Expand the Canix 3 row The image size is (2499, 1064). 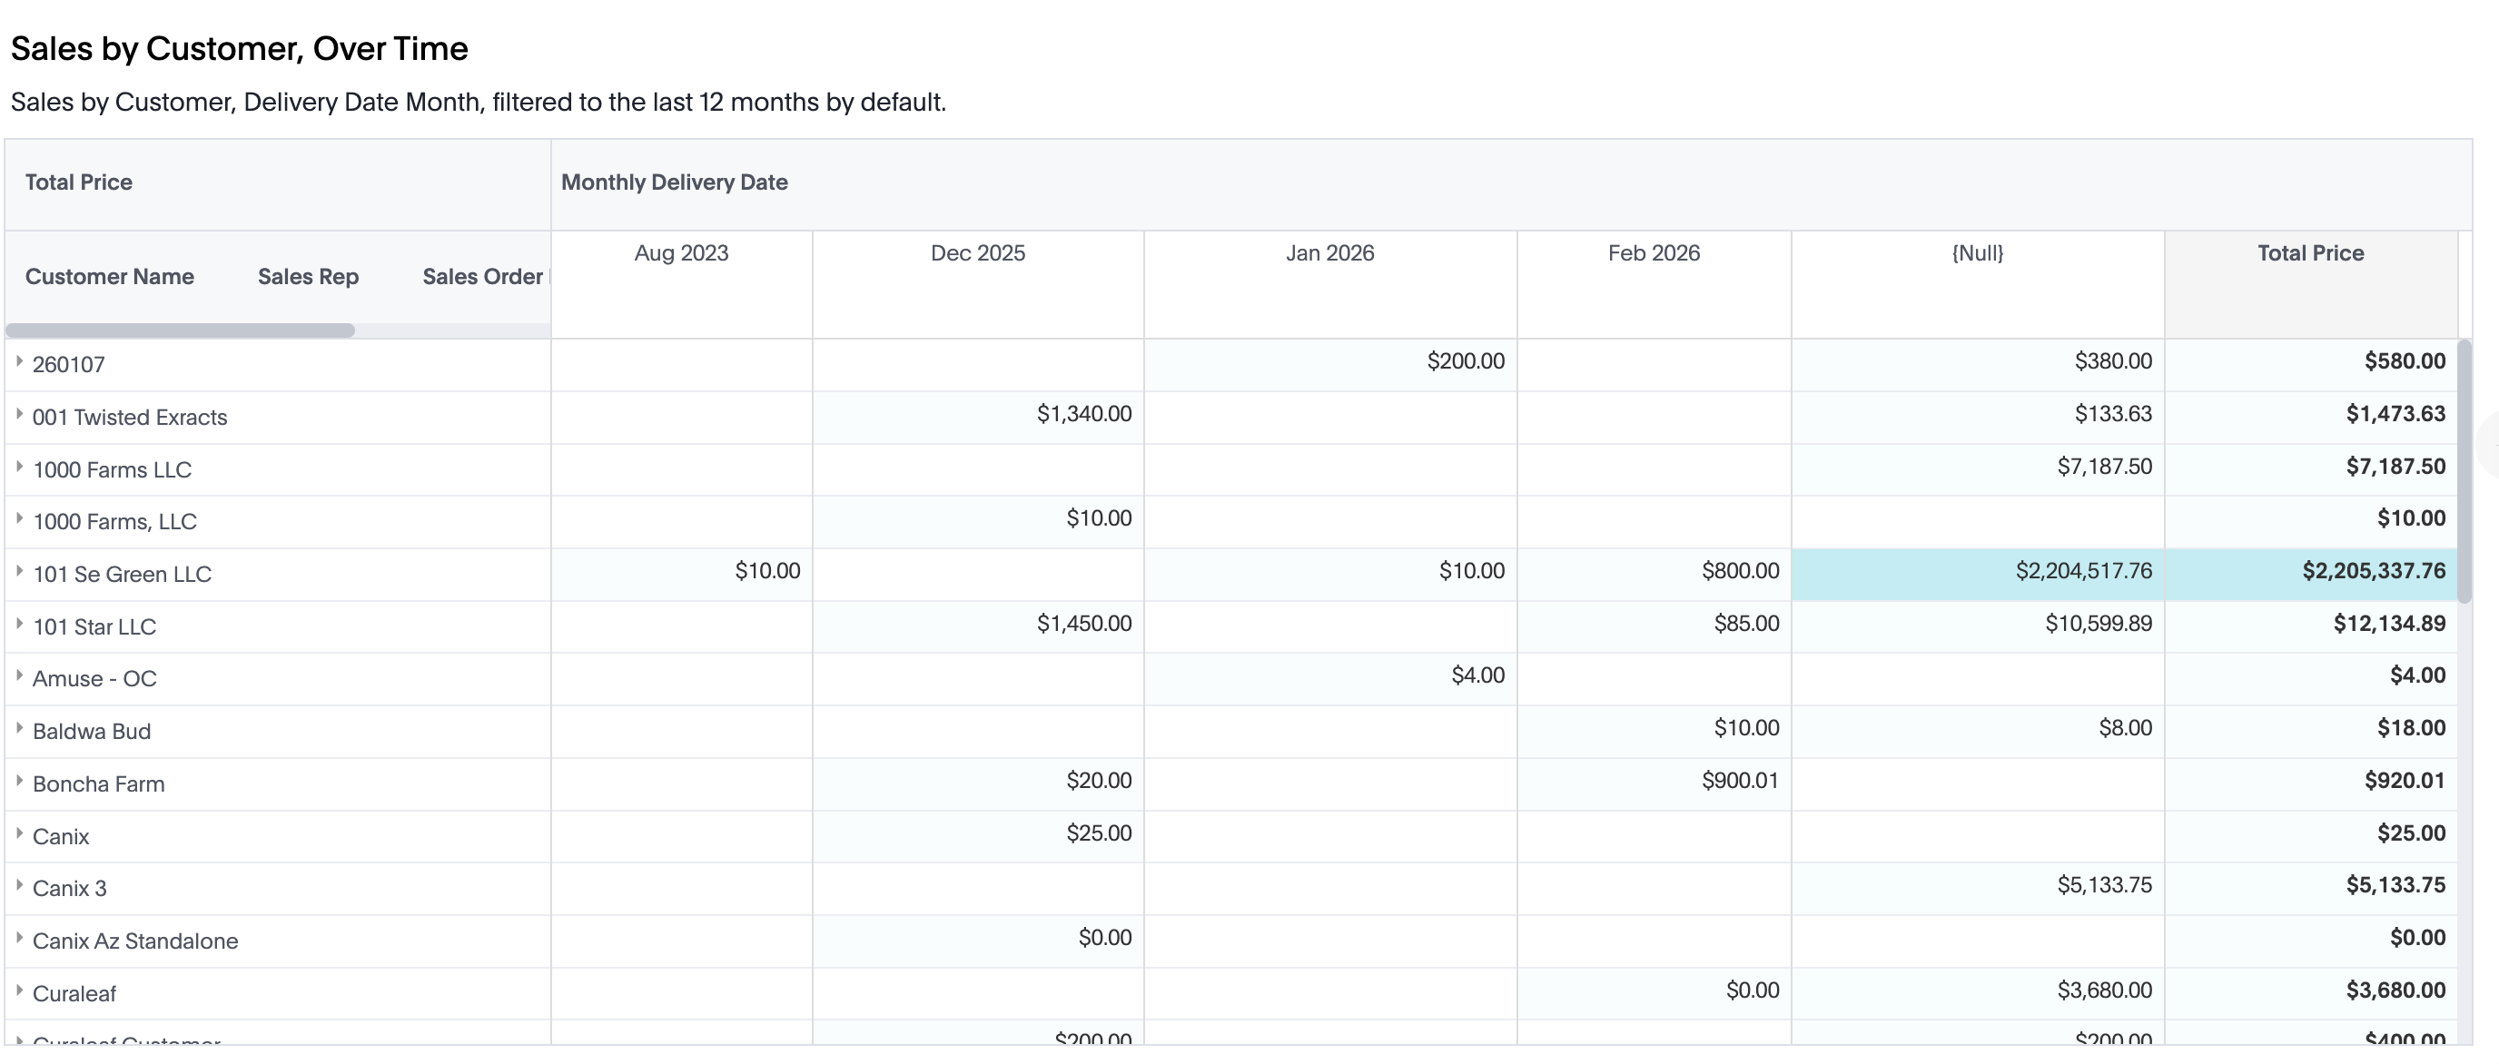coord(19,885)
